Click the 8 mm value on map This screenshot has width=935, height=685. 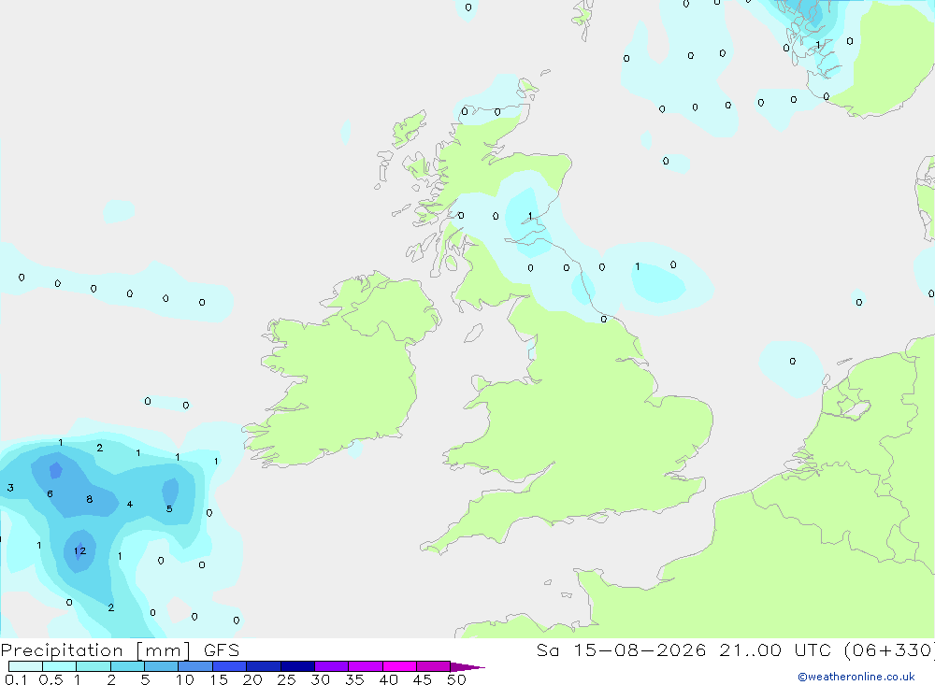click(90, 499)
